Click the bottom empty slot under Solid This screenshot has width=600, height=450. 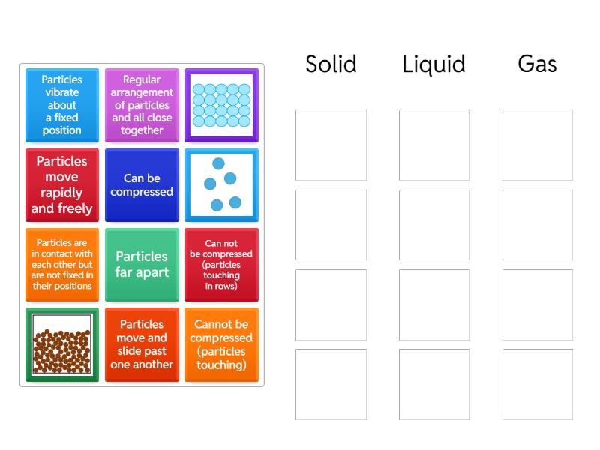tap(331, 384)
